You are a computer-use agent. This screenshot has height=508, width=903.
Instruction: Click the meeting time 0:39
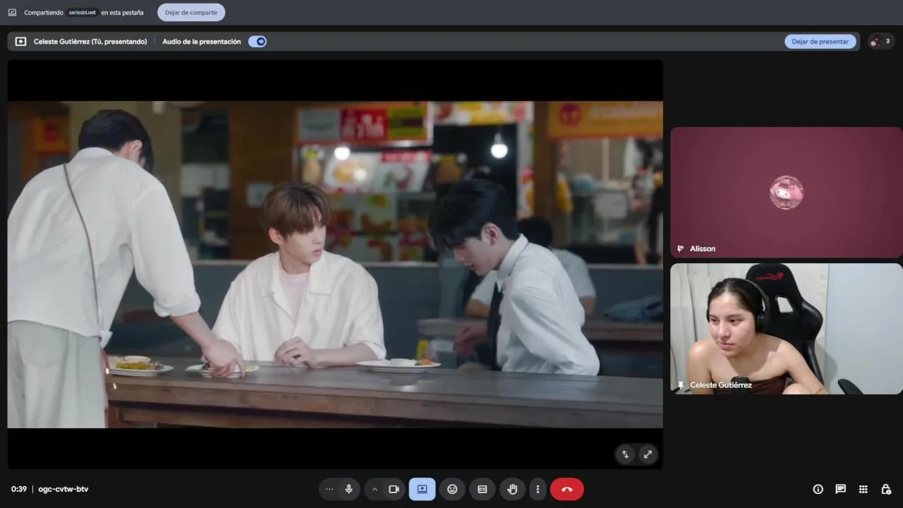tap(19, 489)
